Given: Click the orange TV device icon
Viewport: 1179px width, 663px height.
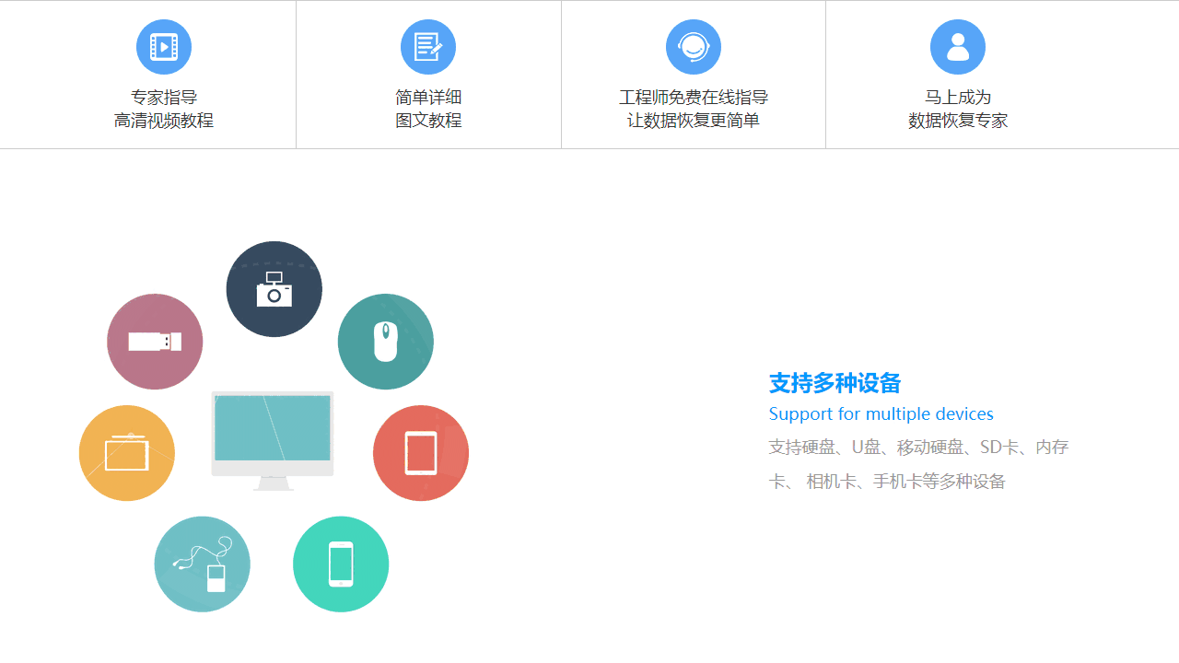Looking at the screenshot, I should 127,453.
